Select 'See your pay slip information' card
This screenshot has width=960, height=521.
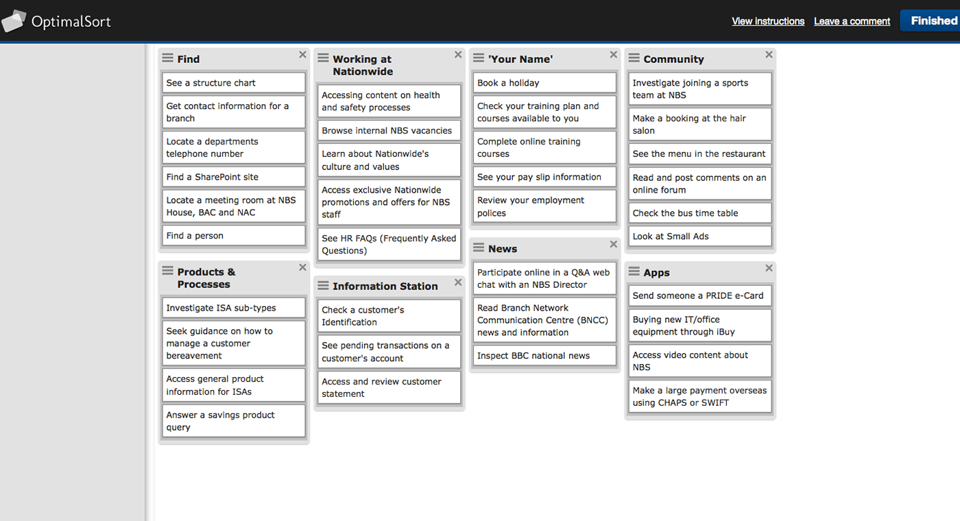545,177
